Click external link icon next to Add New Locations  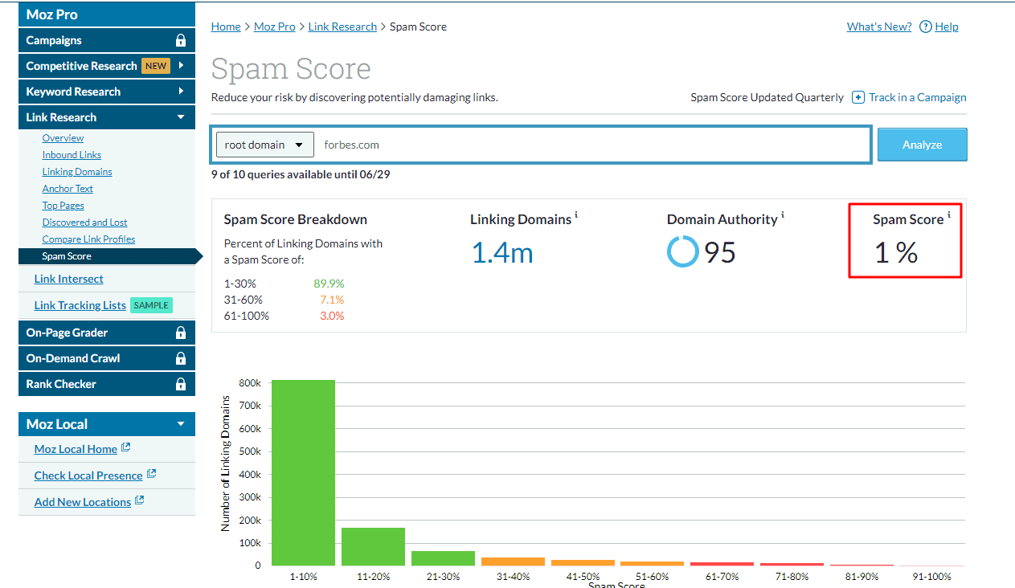pos(139,500)
